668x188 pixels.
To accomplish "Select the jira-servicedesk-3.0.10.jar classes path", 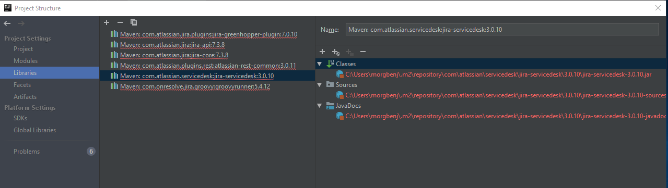I will coord(498,74).
